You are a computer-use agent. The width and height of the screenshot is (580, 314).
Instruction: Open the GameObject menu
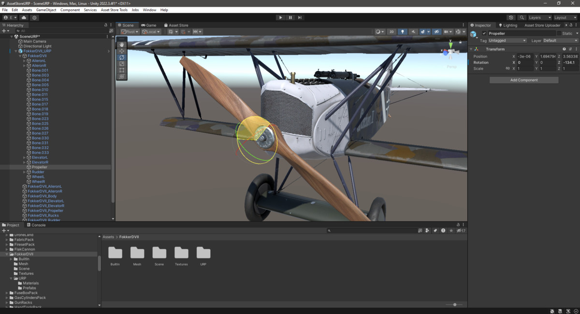click(x=46, y=9)
